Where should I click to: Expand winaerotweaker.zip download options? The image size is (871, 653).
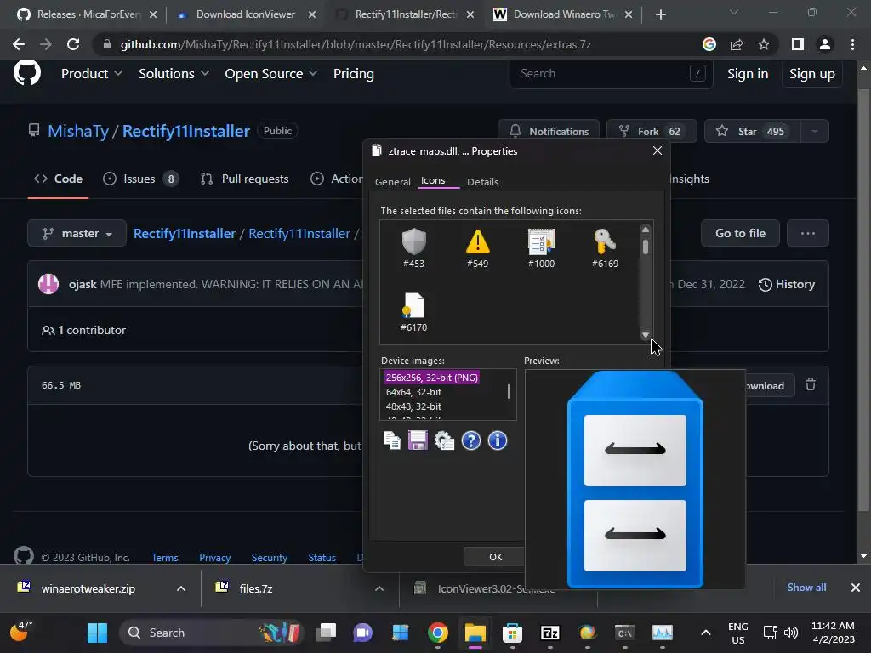181,588
